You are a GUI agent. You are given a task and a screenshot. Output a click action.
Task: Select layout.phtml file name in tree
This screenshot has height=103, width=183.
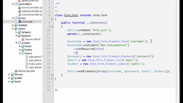coord(33,39)
